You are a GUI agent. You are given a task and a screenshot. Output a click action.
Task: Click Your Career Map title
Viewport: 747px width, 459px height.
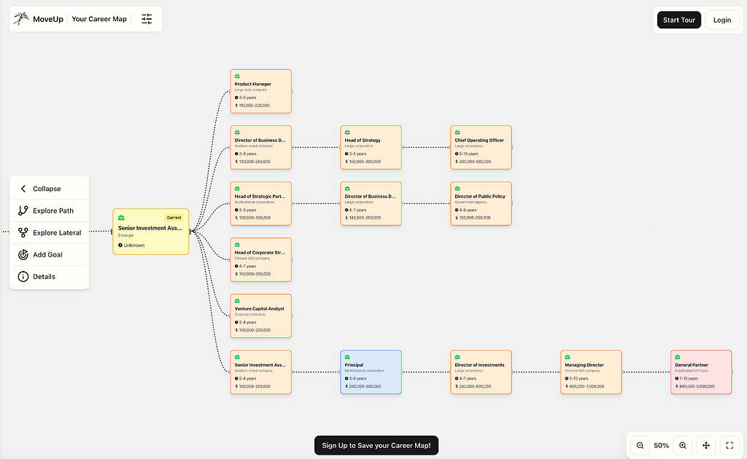[99, 19]
